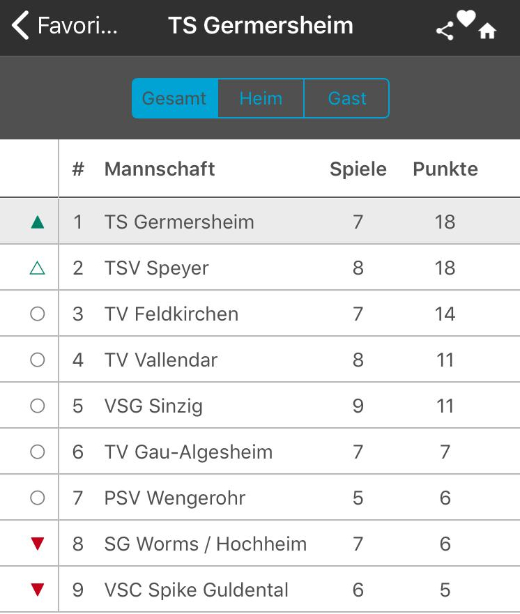Tap the share icon in header
520x614 pixels.
445,31
